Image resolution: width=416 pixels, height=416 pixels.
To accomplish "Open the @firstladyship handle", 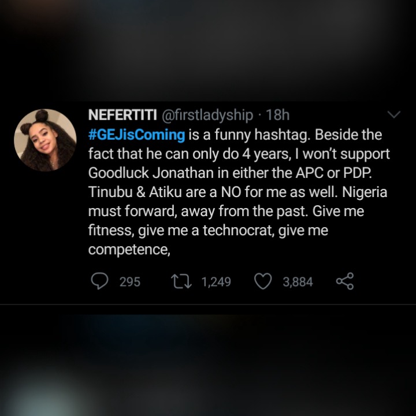I will click(205, 116).
